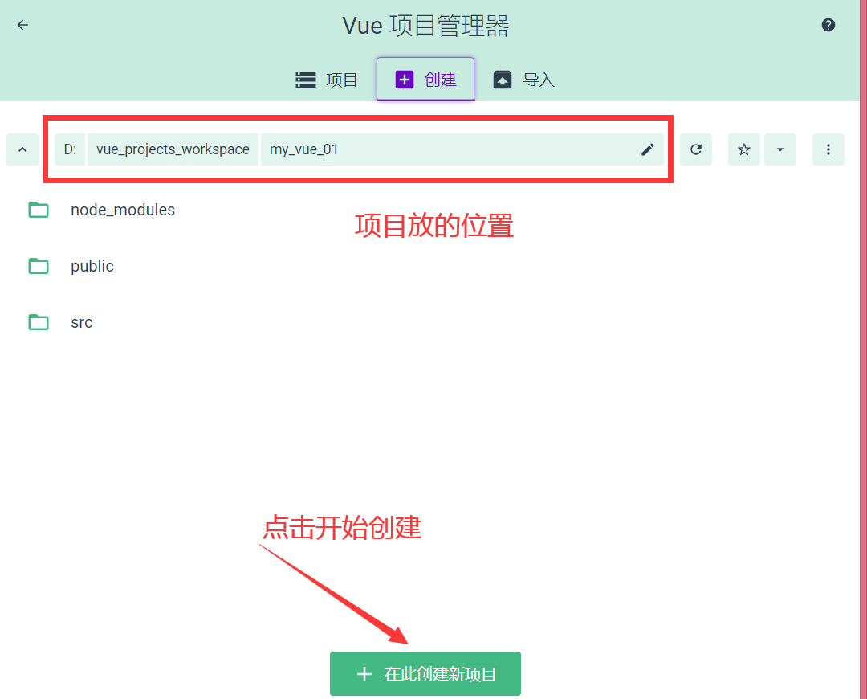867x699 pixels.
Task: Click the 在此创建新项目 button
Action: tap(425, 673)
